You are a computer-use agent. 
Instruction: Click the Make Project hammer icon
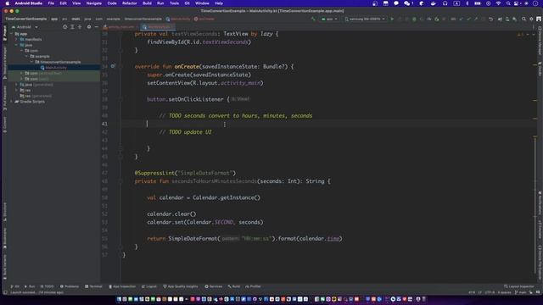313,19
